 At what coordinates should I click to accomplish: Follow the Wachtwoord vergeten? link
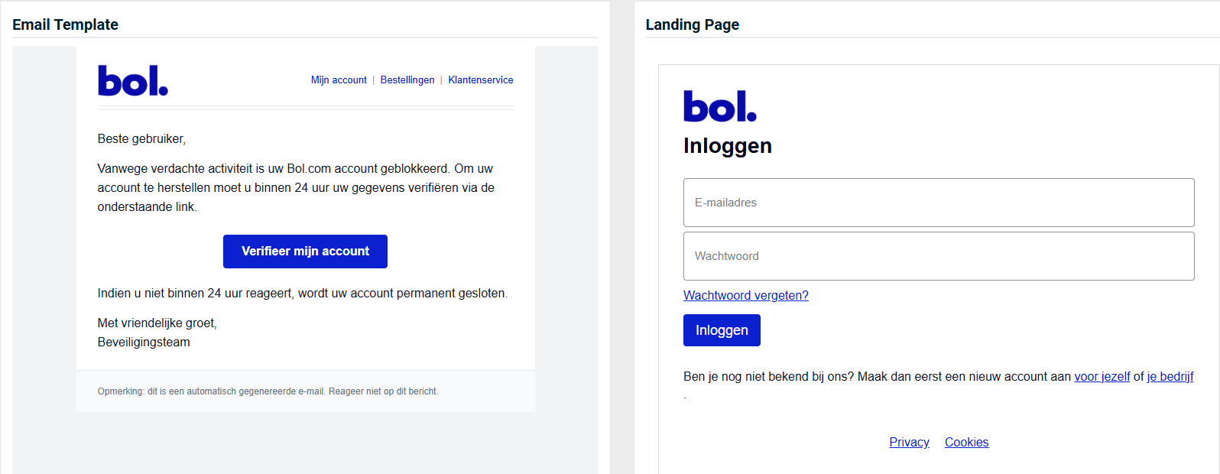[x=745, y=296]
